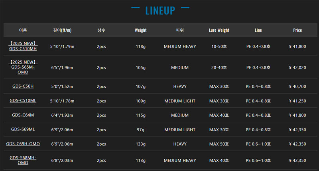Open the GDS-C64M product page

[23, 115]
